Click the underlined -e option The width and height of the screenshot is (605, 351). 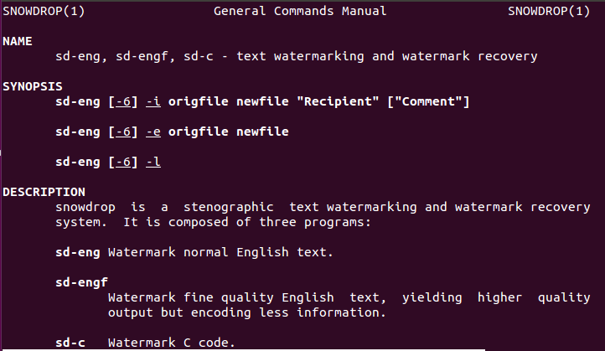[153, 132]
